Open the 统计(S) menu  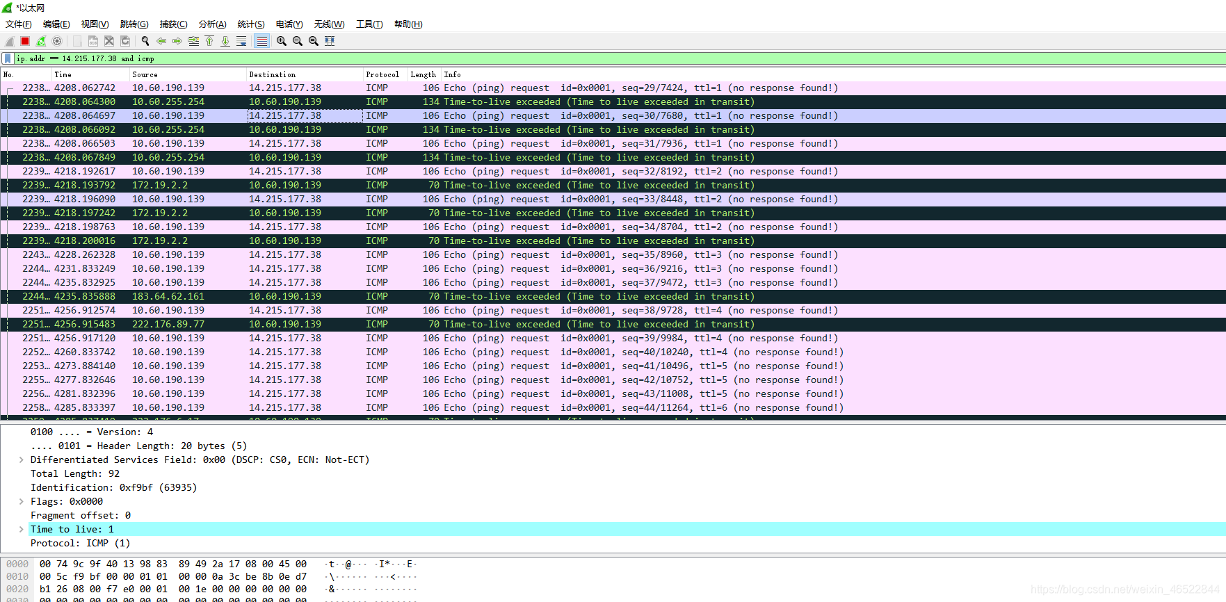pyautogui.click(x=251, y=24)
